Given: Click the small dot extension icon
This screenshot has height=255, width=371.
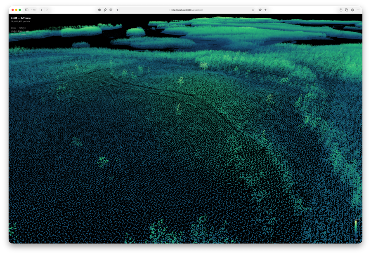Looking at the screenshot, I should point(117,10).
